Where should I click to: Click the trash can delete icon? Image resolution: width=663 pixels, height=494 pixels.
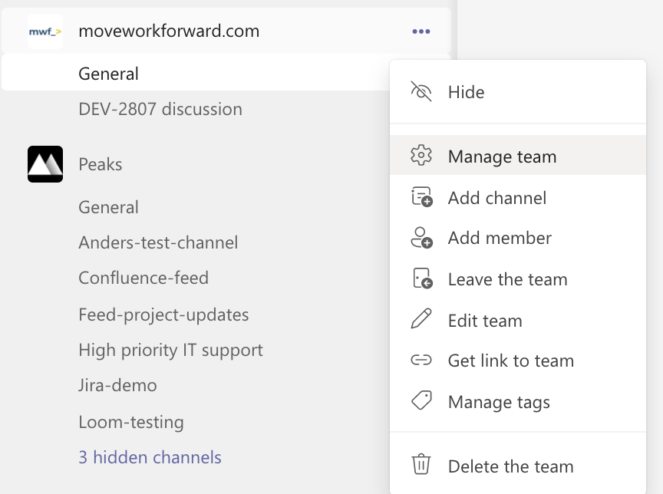click(421, 466)
